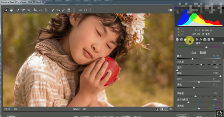
Task: Open the Effects fx panel tab
Action: tap(201, 39)
